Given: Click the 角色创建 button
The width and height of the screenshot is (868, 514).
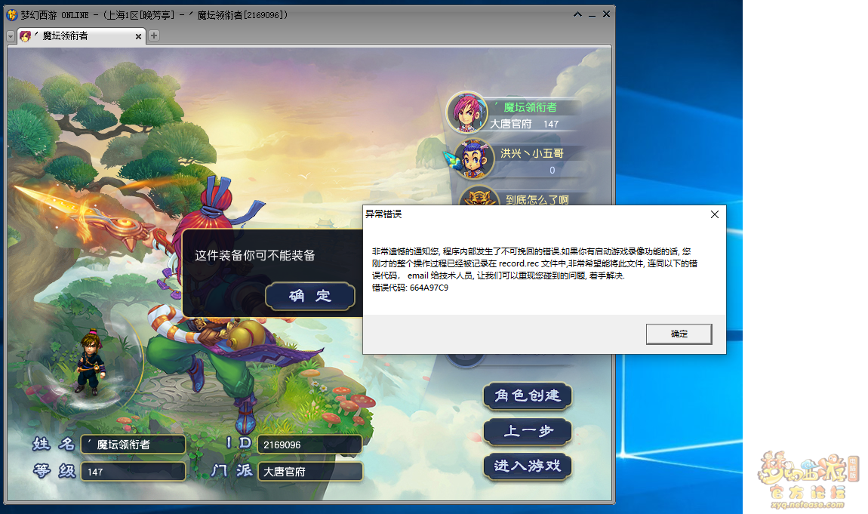Looking at the screenshot, I should pyautogui.click(x=528, y=396).
